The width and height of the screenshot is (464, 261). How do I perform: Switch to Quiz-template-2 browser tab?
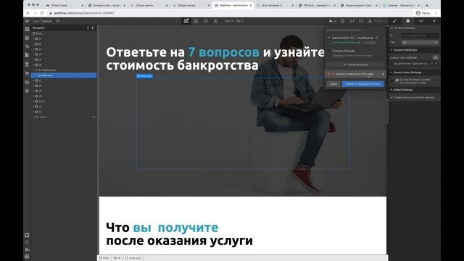[272, 5]
